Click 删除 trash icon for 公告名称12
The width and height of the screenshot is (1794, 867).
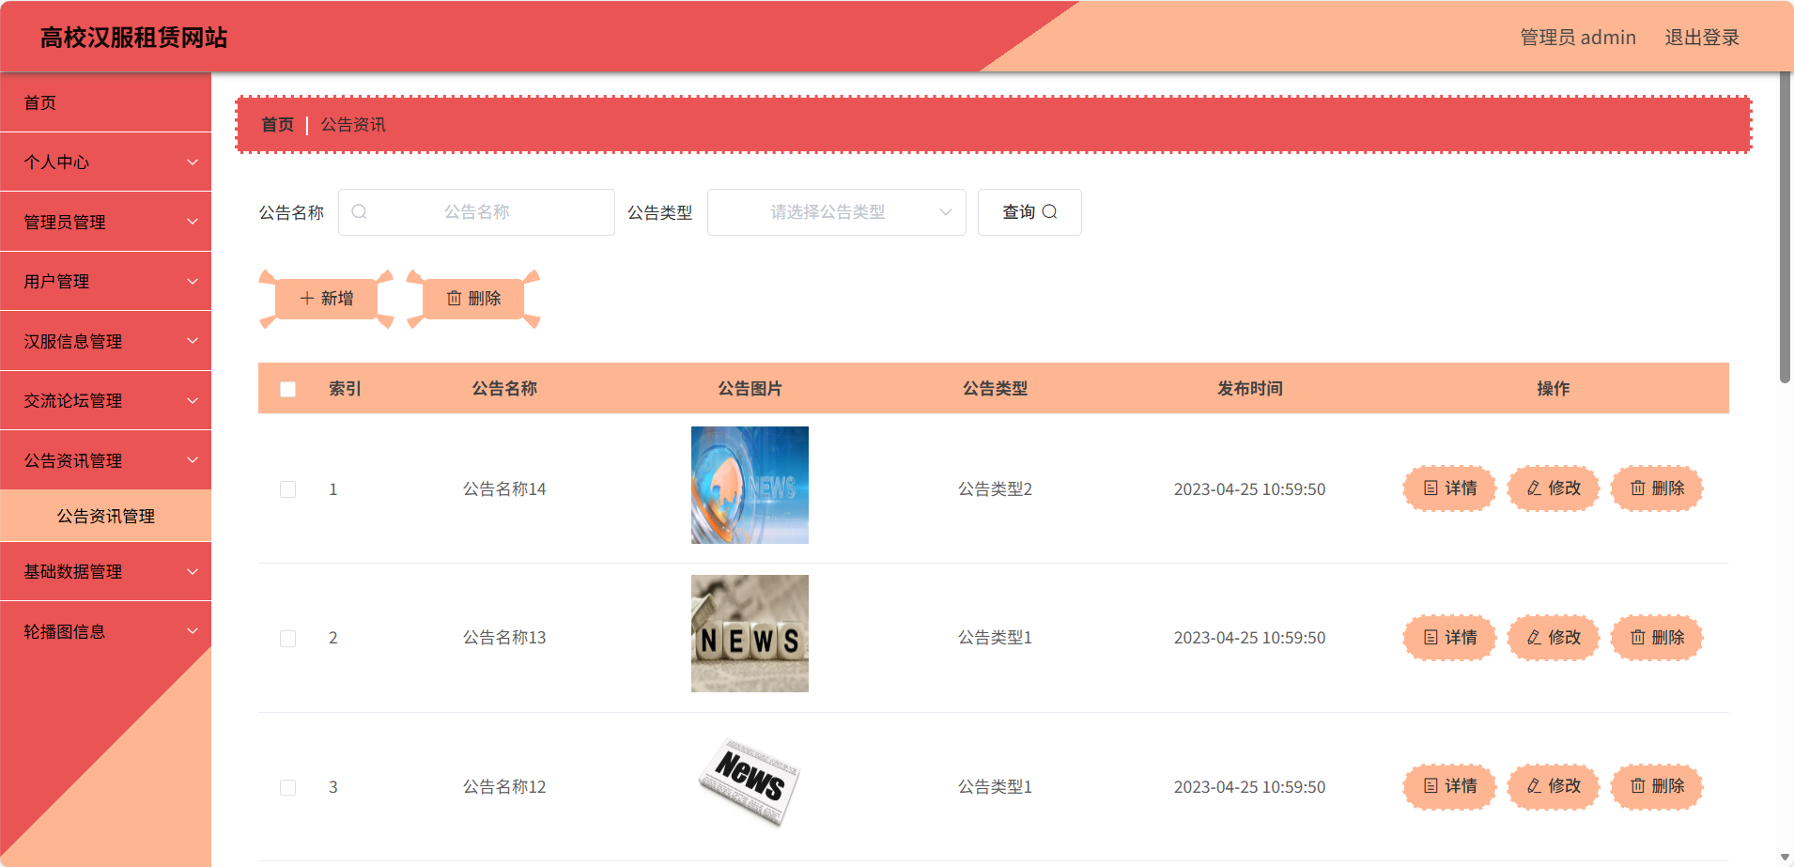[1637, 786]
